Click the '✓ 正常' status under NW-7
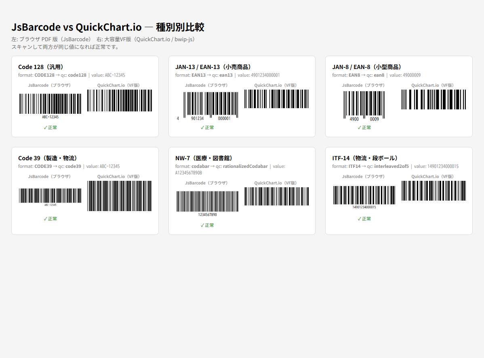 pos(207,225)
